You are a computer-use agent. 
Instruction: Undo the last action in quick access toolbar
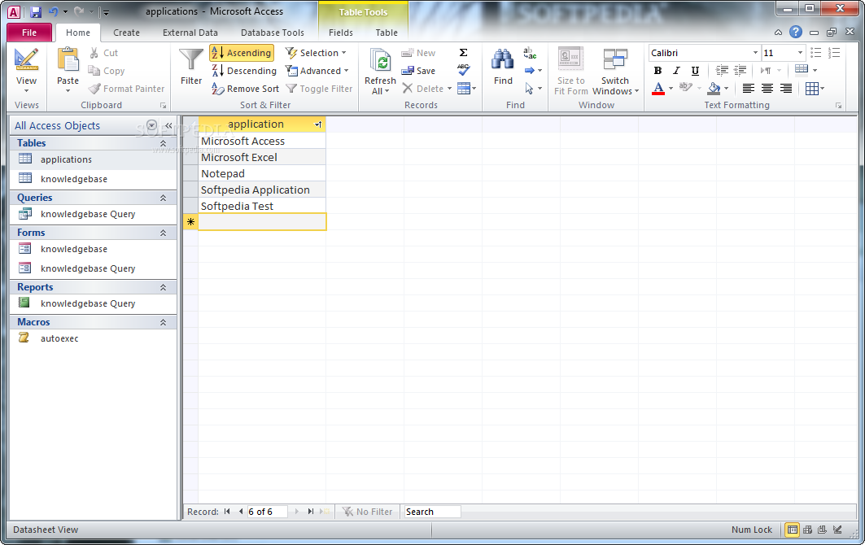click(54, 11)
